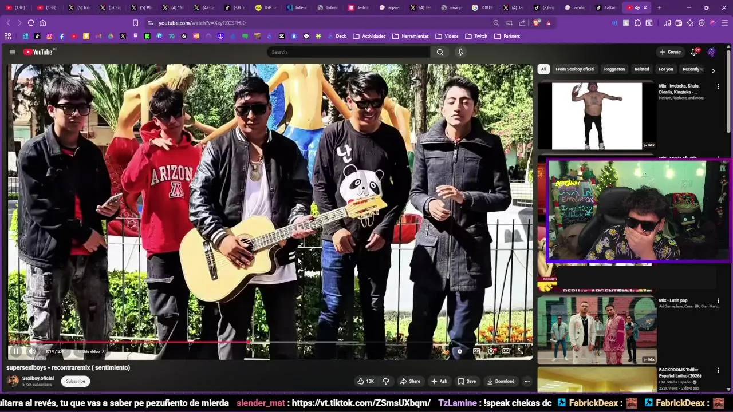Image resolution: width=733 pixels, height=412 pixels.
Task: Open the Mix - Latin pop thumbnail
Action: (x=596, y=330)
